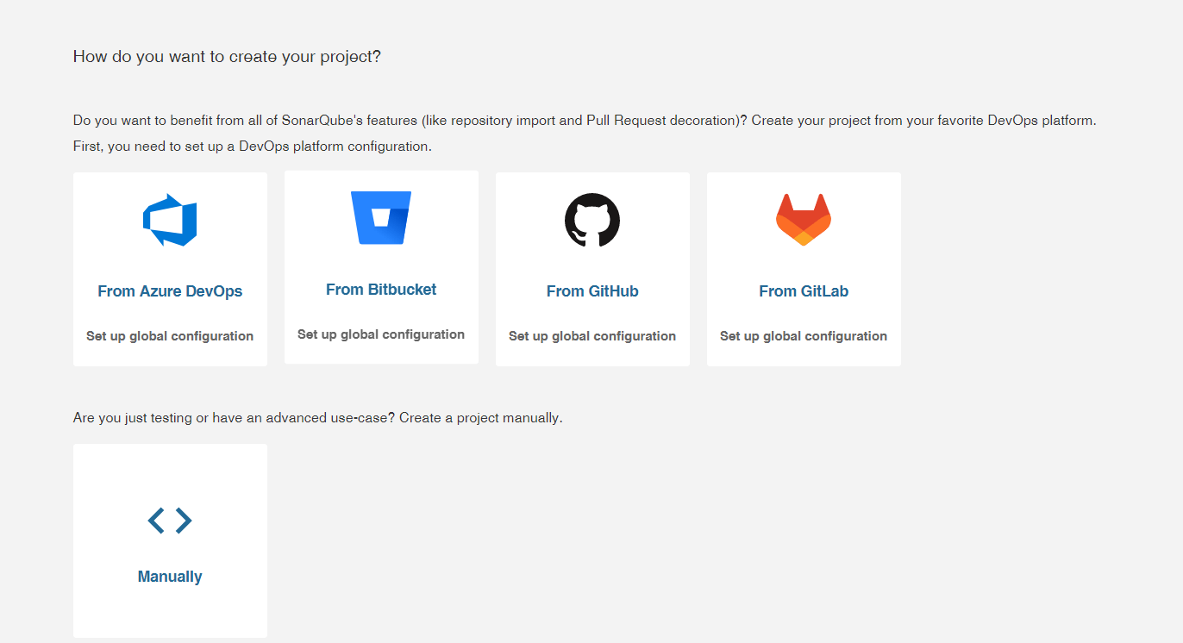
Task: Click the "Are you just testing" sentence
Action: (317, 418)
